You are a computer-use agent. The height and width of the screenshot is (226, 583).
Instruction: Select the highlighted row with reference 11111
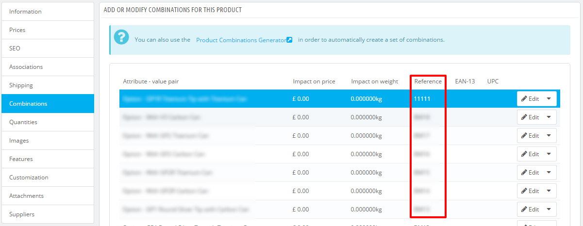[x=340, y=98]
